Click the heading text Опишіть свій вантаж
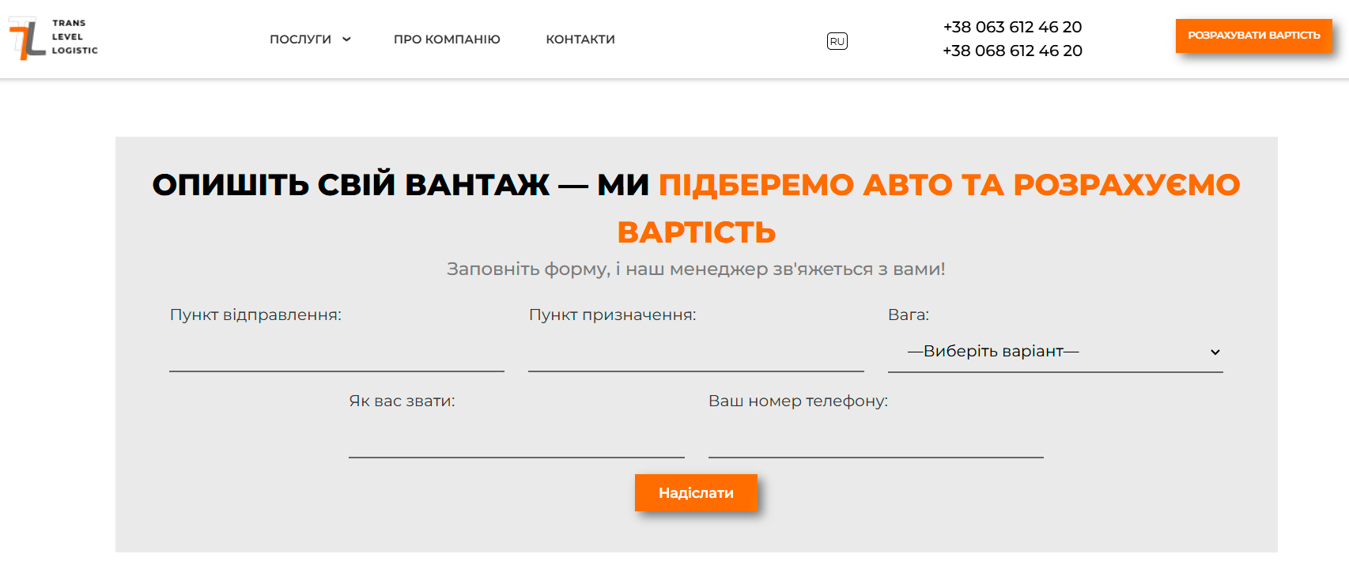 click(351, 185)
